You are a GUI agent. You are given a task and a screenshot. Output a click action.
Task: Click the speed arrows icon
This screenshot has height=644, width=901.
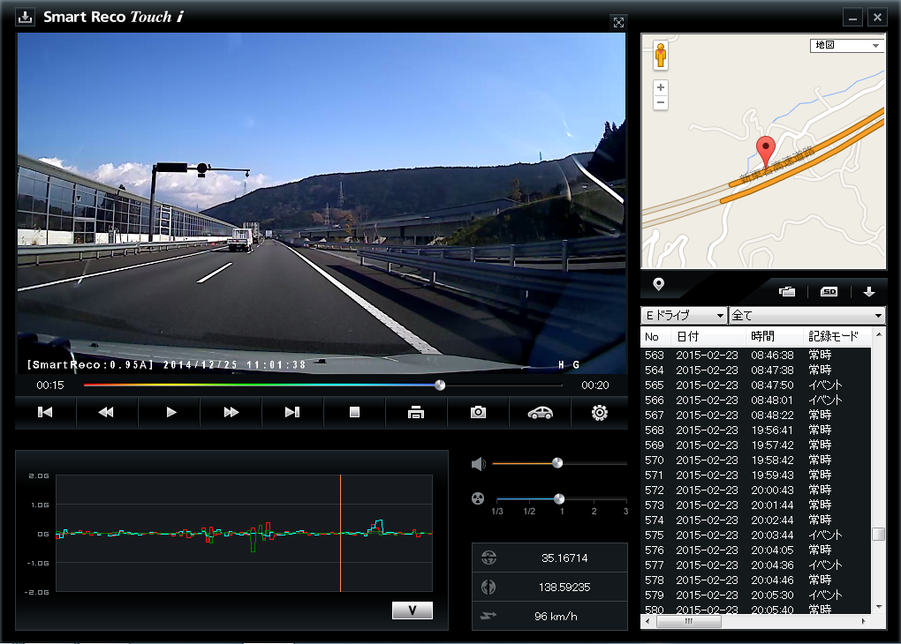click(488, 616)
